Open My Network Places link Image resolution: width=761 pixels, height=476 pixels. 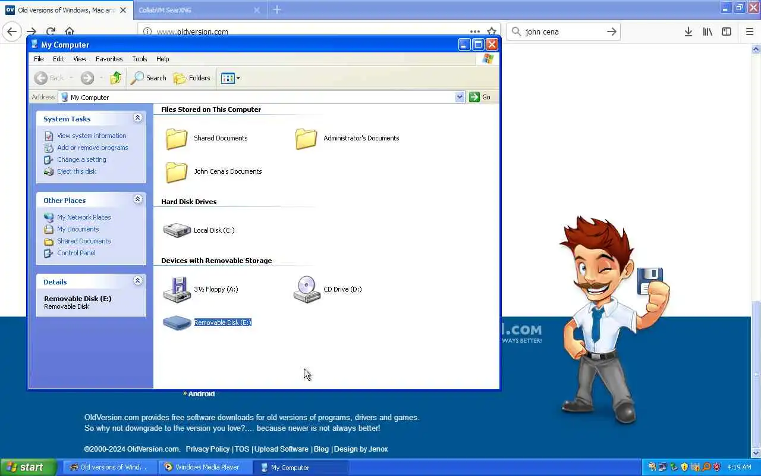click(x=84, y=217)
